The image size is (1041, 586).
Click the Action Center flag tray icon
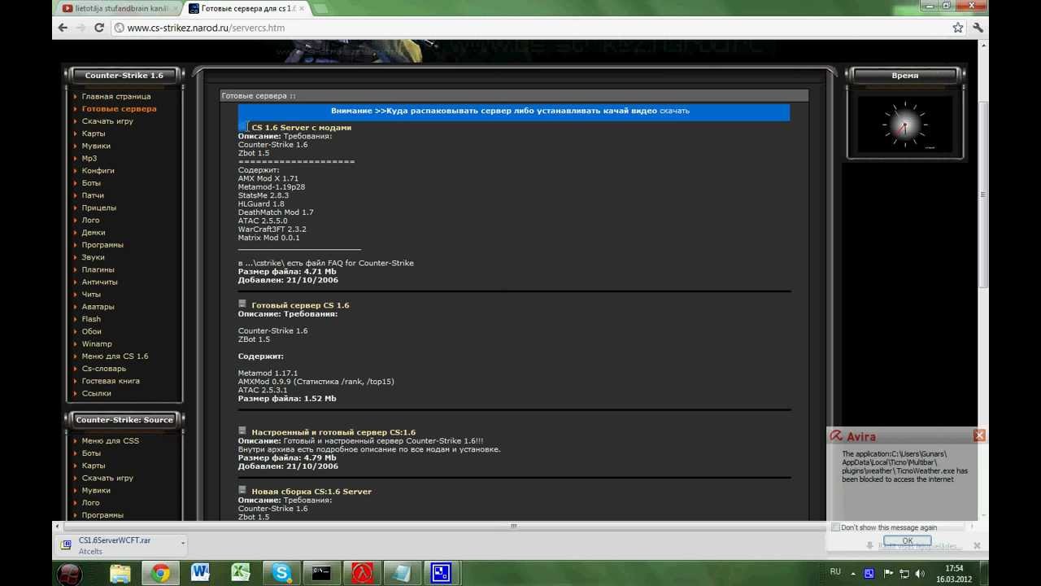[x=888, y=573]
